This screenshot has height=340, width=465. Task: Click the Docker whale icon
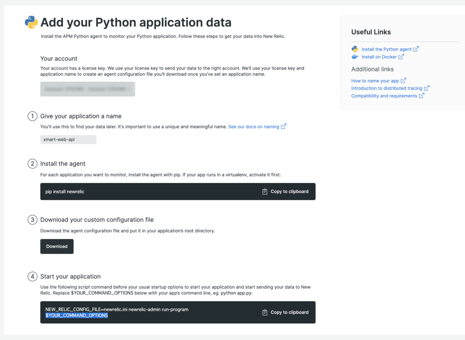pyautogui.click(x=355, y=57)
